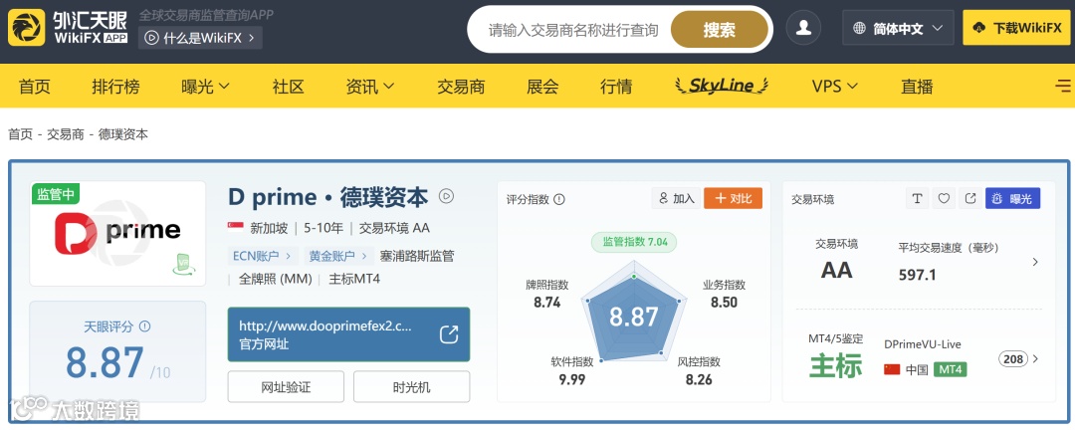
Task: Expand the 简体中文 language dropdown
Action: click(898, 28)
